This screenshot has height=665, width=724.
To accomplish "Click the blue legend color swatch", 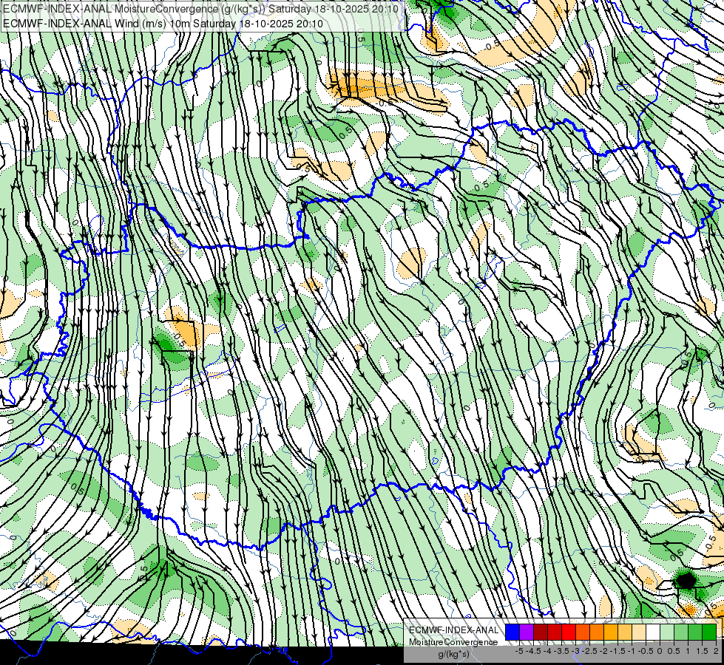I will click(x=512, y=632).
